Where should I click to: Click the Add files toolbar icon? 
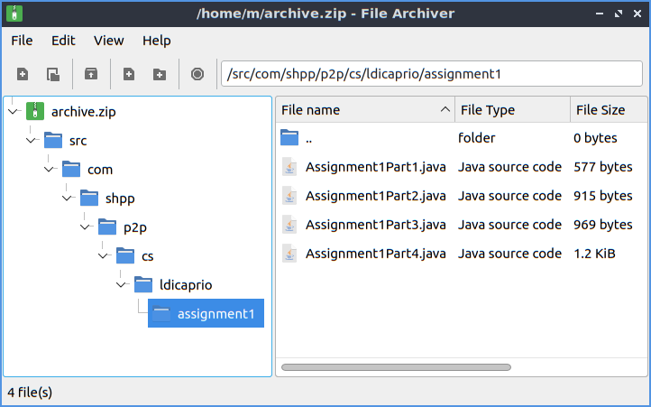[x=129, y=74]
